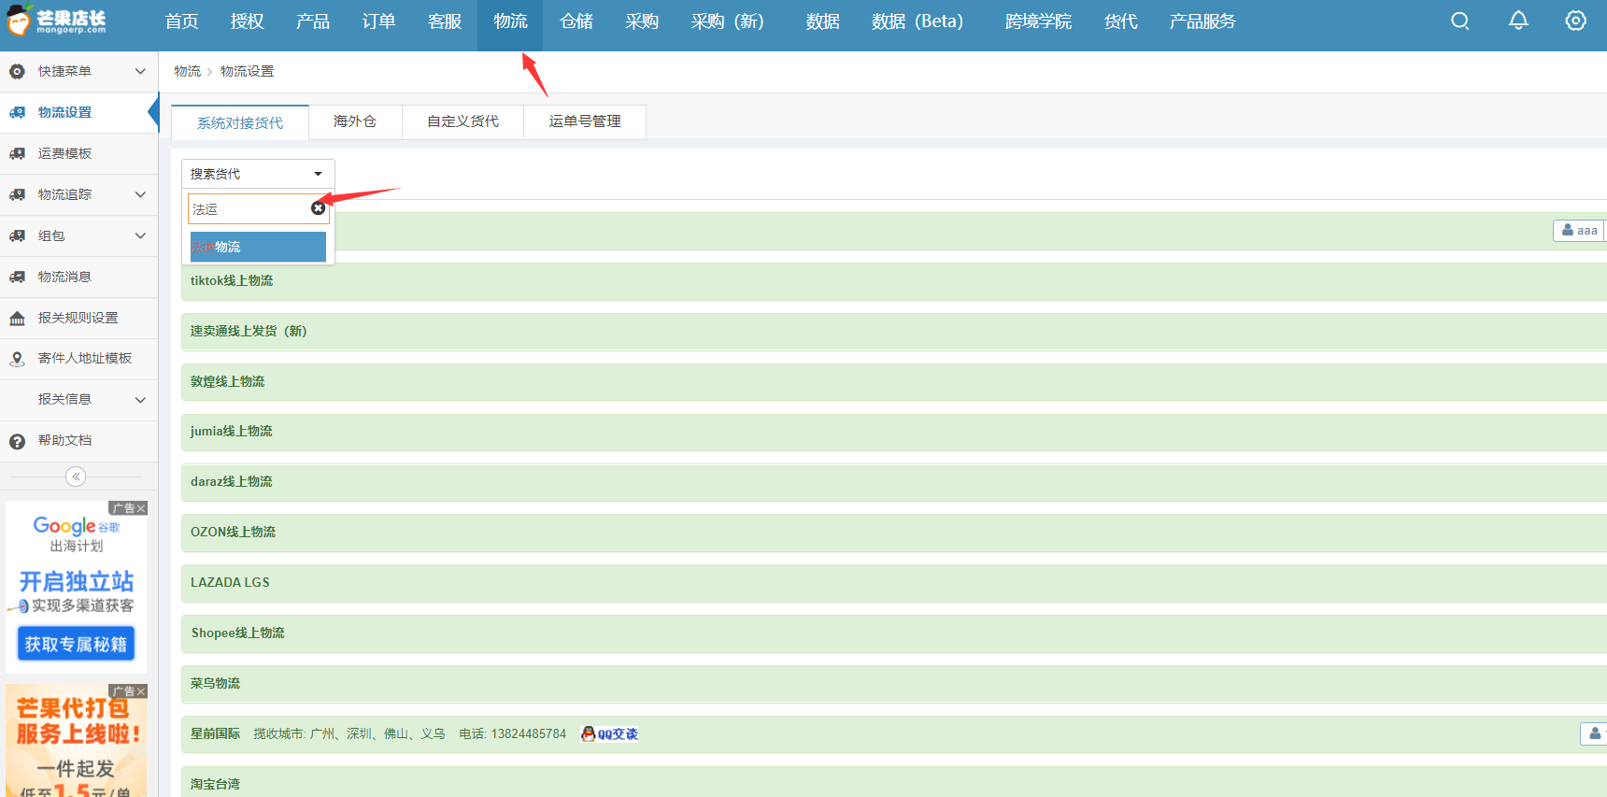Open the 跨境学院 top menu

1038,21
